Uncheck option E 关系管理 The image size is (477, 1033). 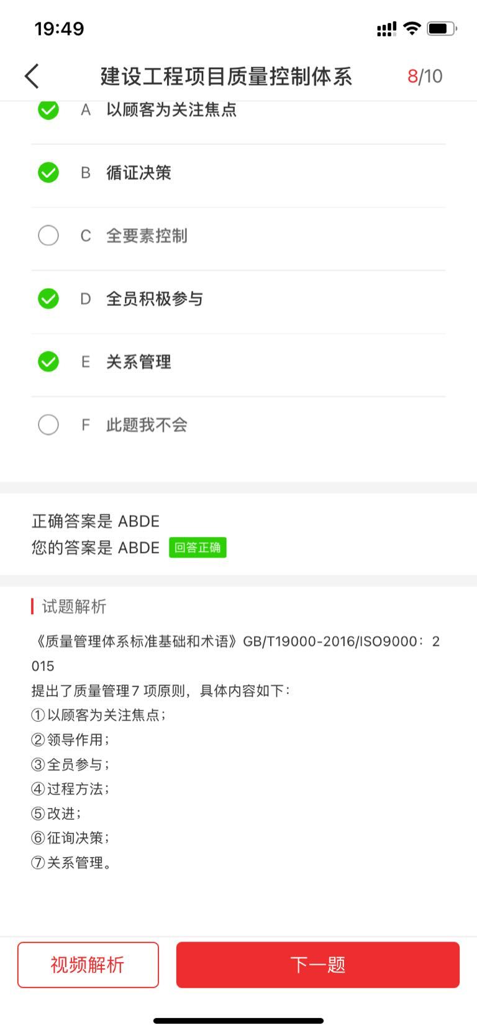tap(48, 362)
